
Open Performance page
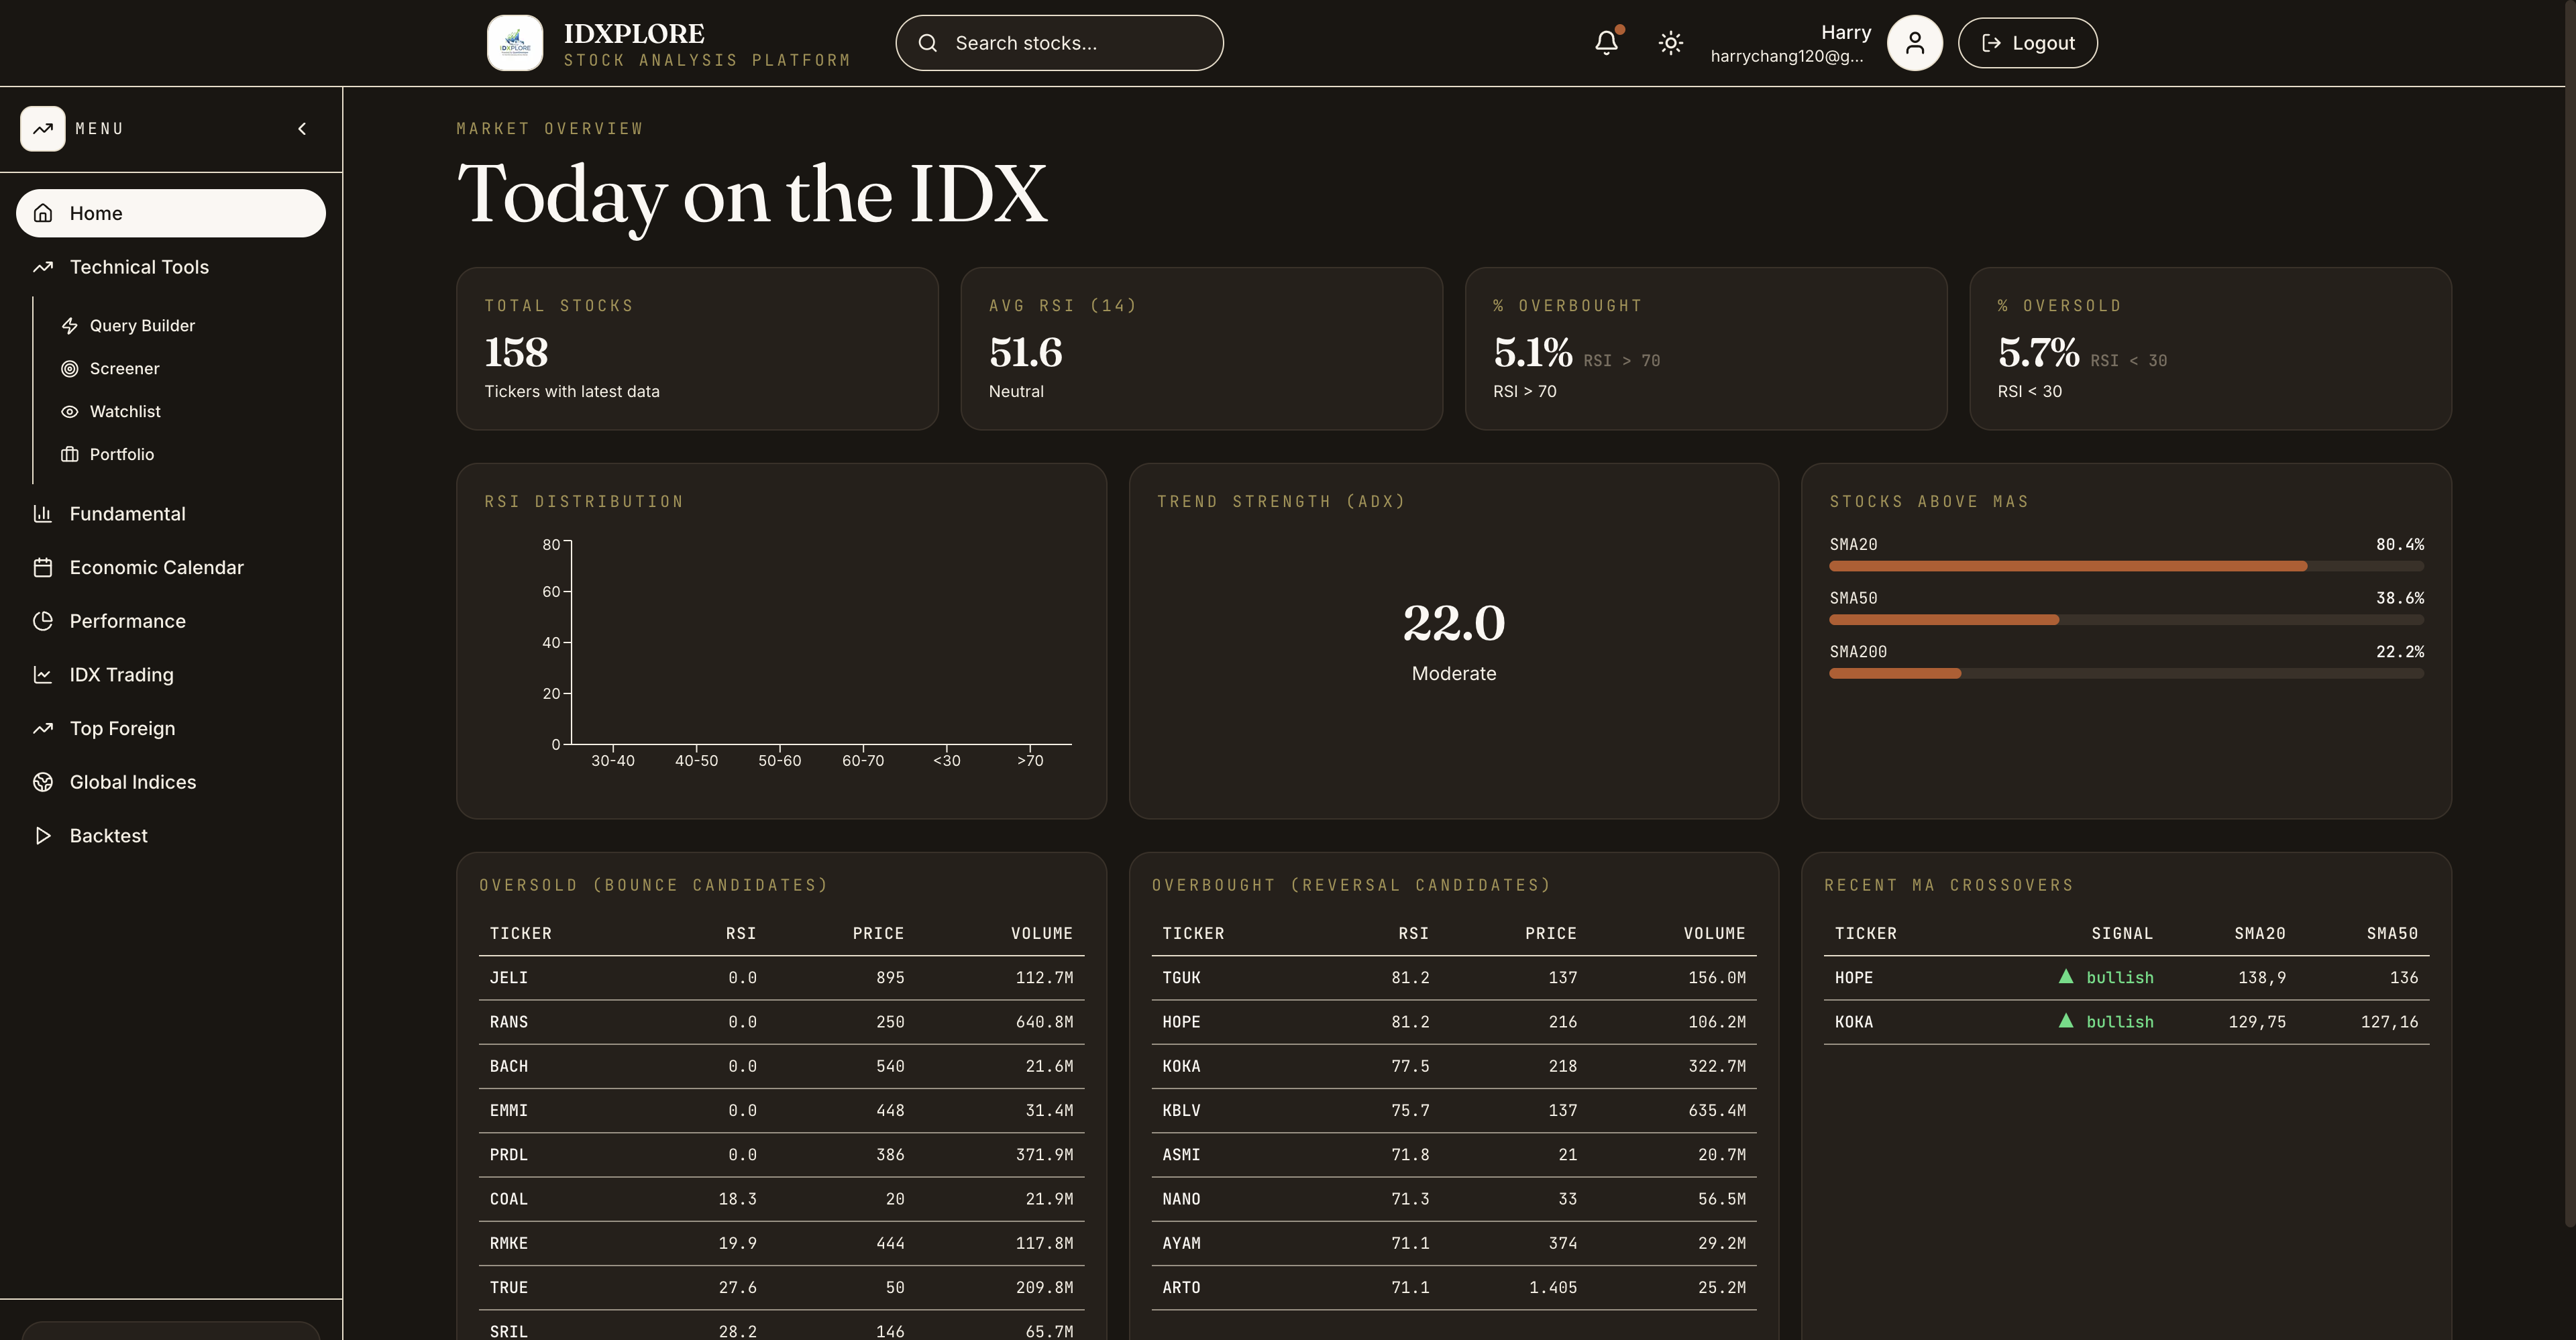point(171,621)
